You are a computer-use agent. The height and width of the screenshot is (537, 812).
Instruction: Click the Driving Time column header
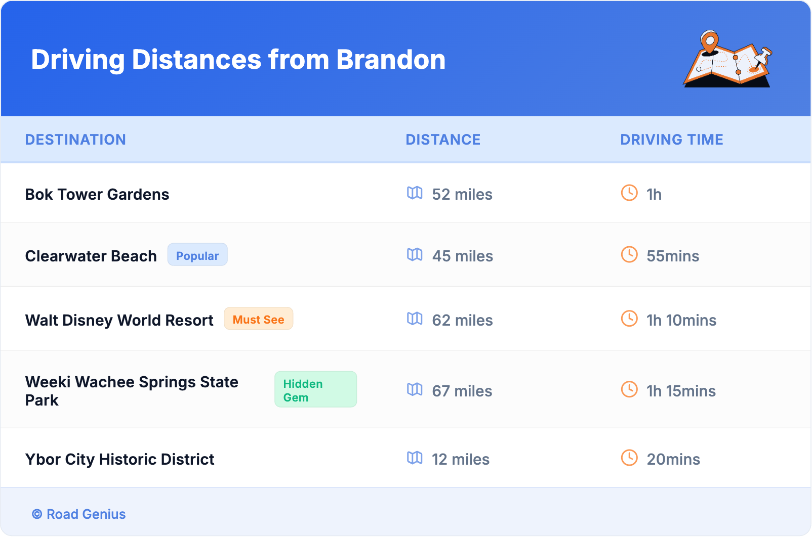pos(671,140)
